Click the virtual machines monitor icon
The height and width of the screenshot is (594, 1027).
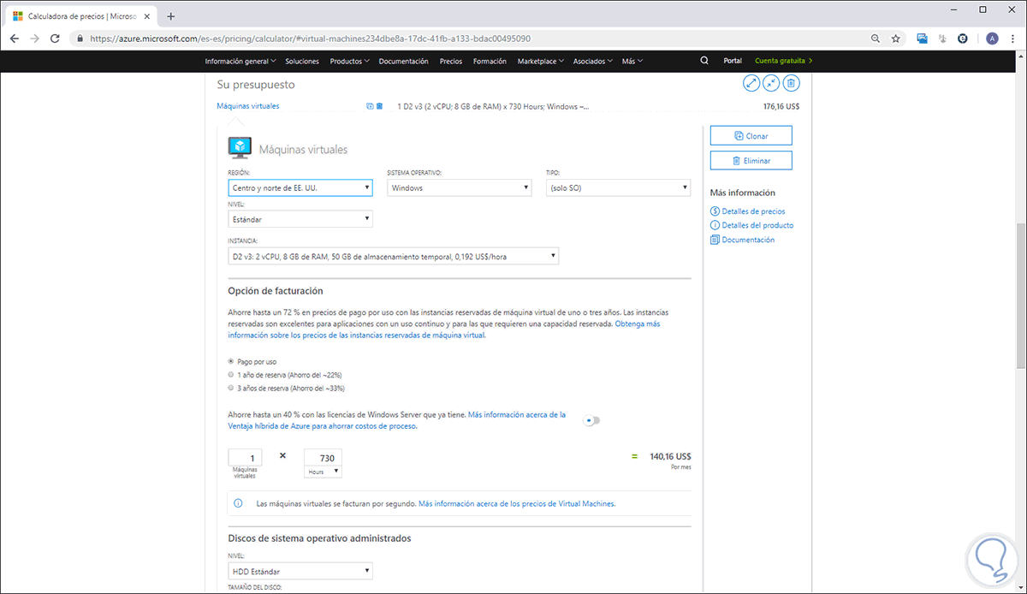tap(240, 148)
